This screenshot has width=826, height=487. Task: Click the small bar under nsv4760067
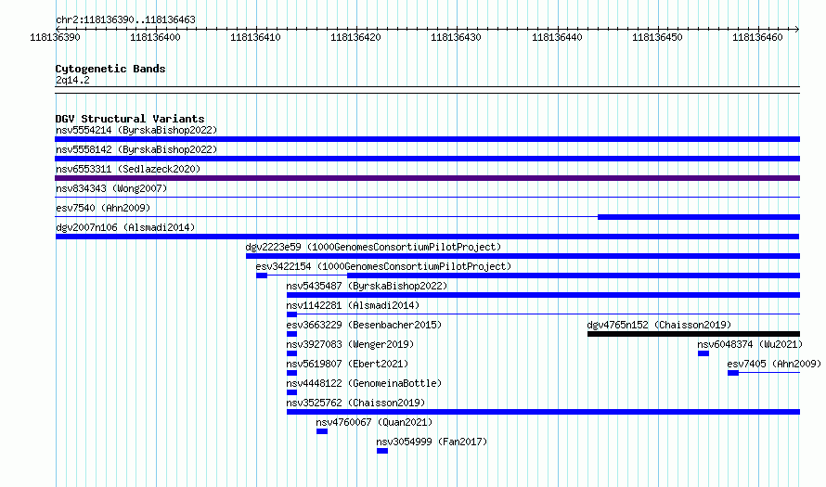point(322,431)
